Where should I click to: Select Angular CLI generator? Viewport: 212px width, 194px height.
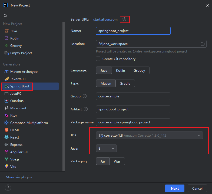30,152
